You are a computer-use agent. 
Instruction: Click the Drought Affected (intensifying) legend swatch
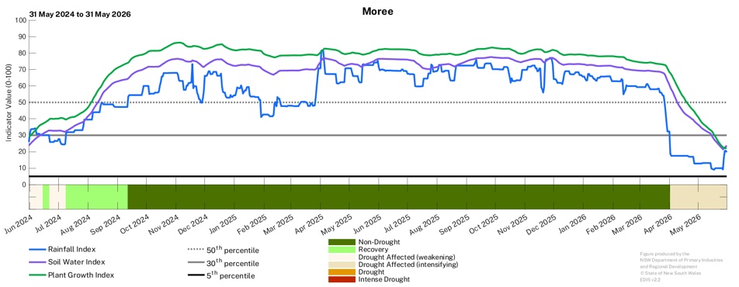(342, 265)
